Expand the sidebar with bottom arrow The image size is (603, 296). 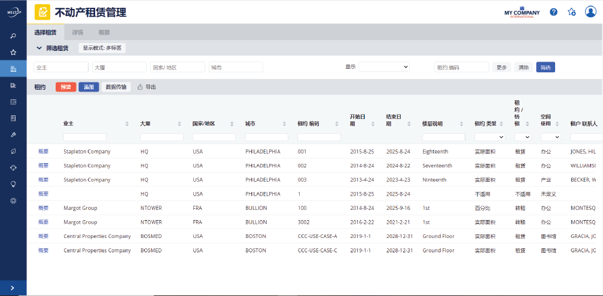[13, 288]
